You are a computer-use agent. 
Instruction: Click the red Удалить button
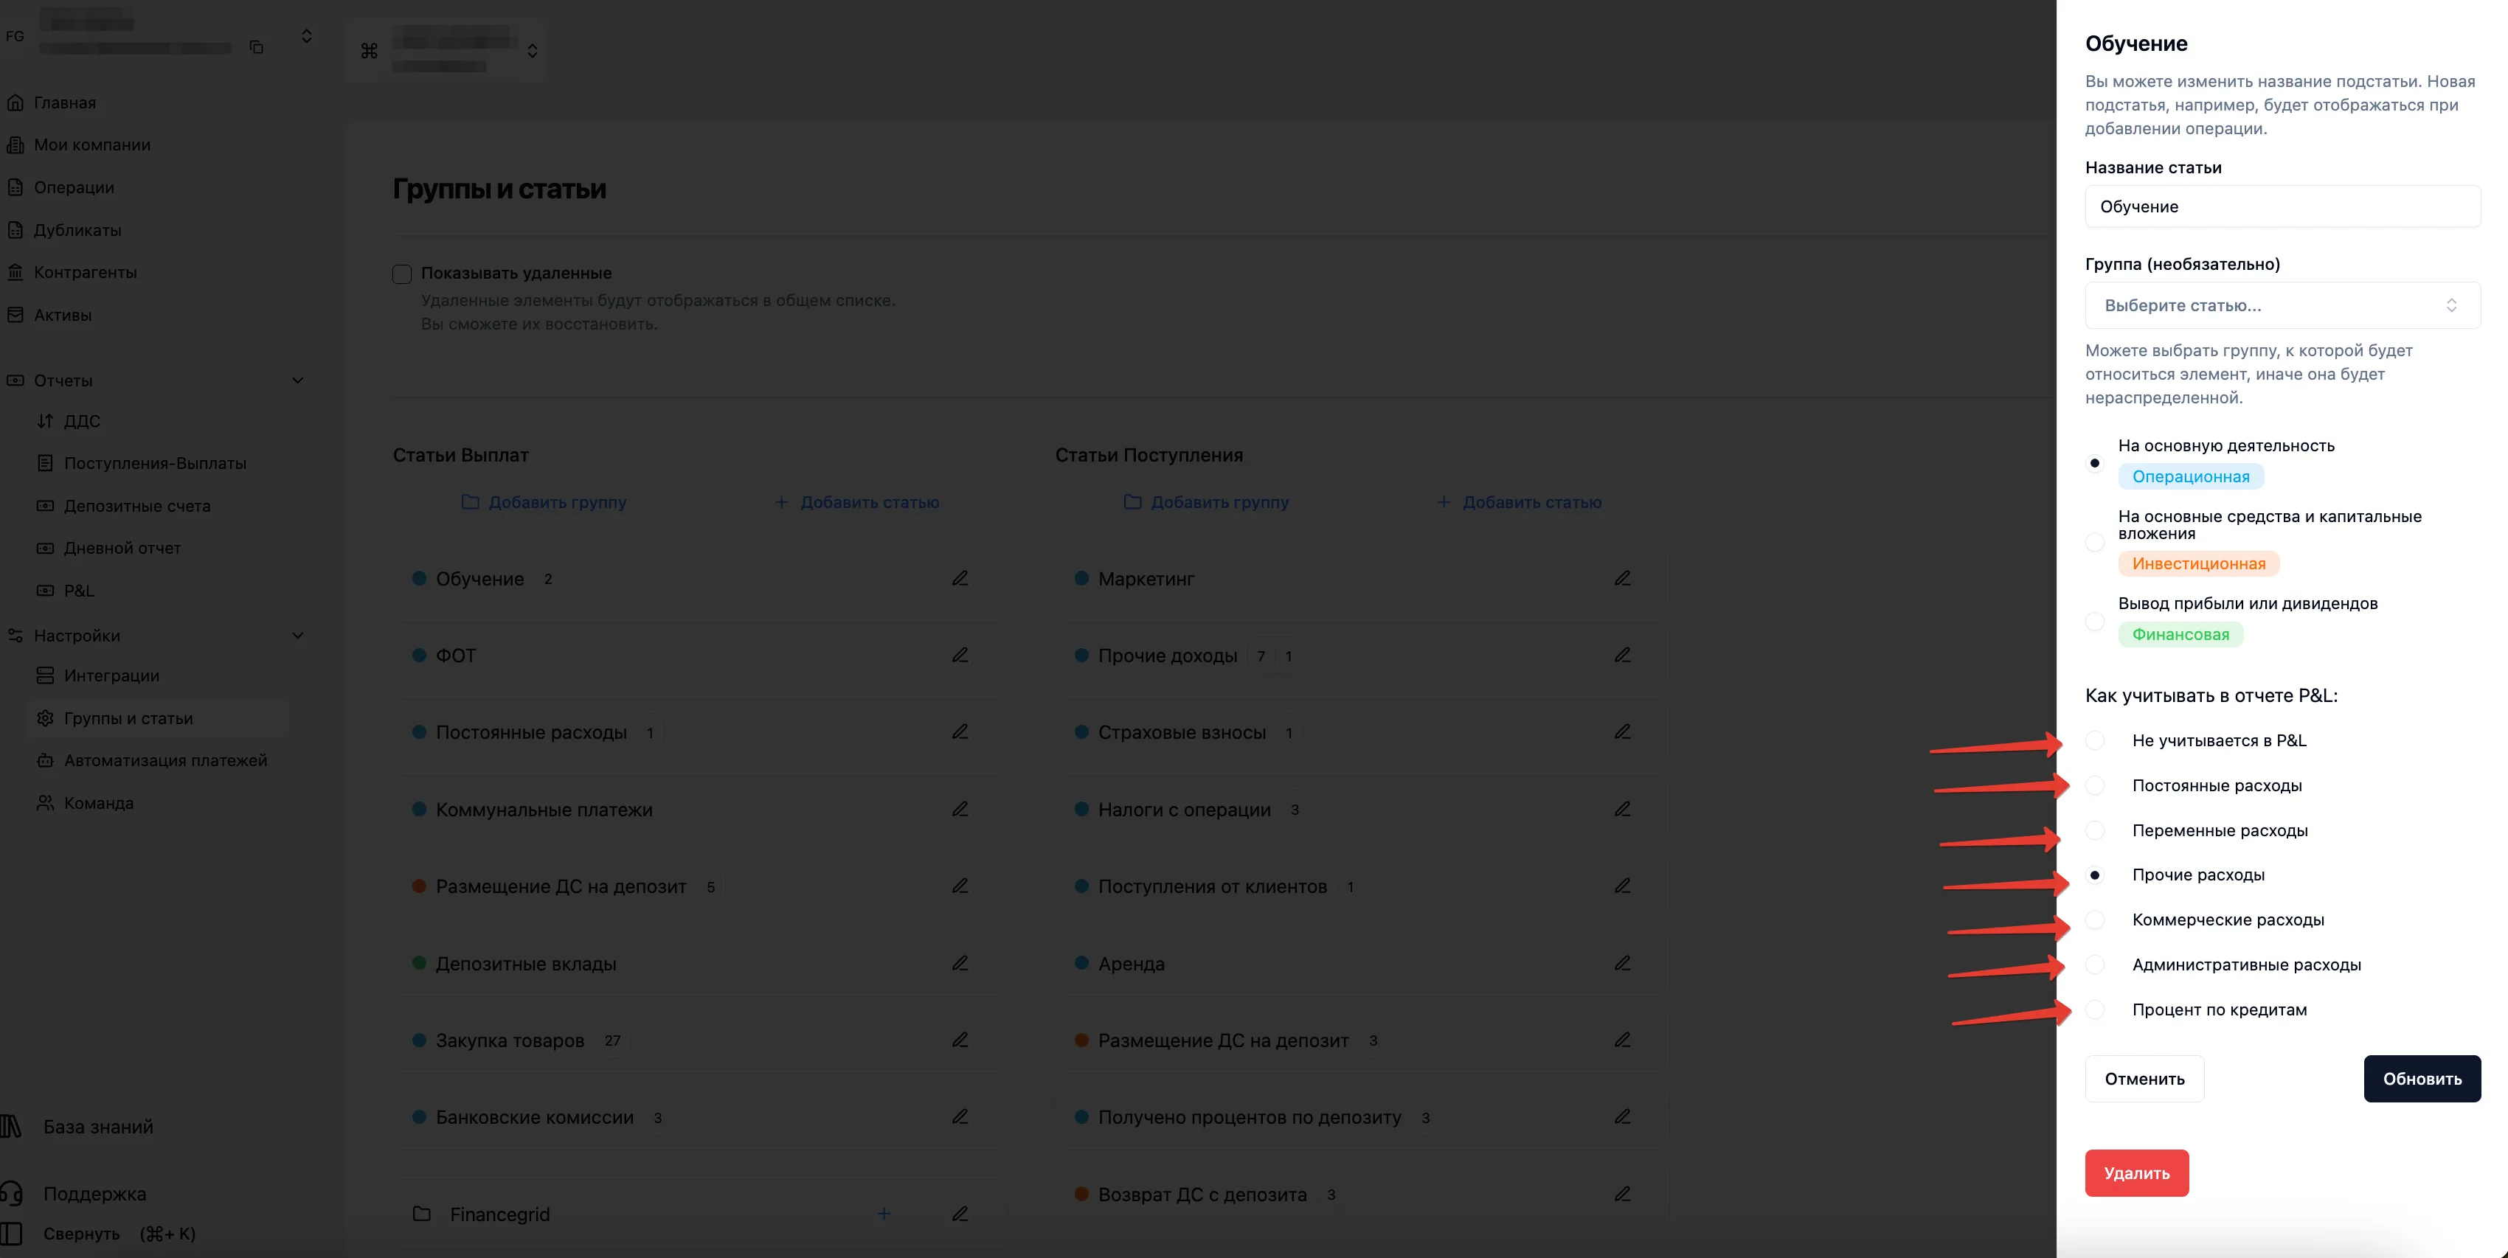pyautogui.click(x=2137, y=1172)
